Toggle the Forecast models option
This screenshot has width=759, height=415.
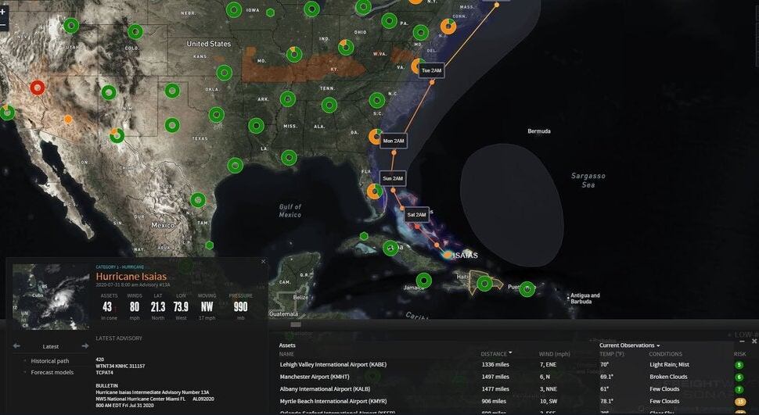52,373
